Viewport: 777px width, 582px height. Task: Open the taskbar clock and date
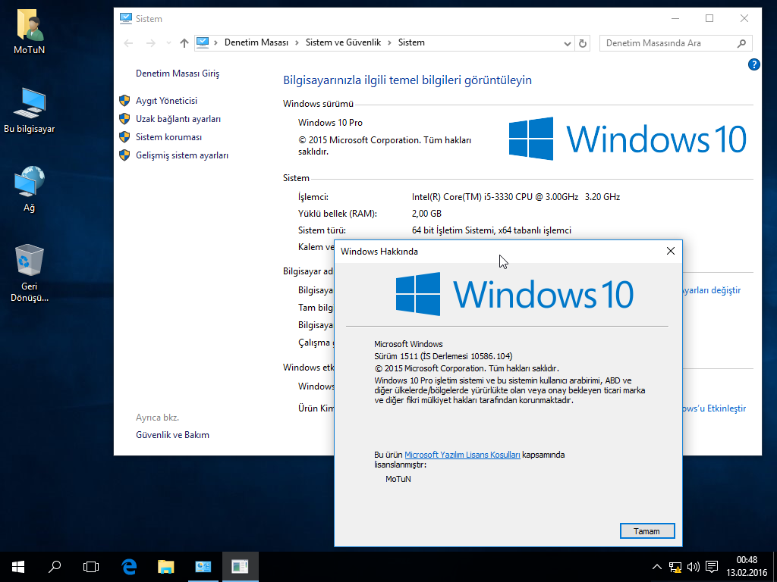747,567
